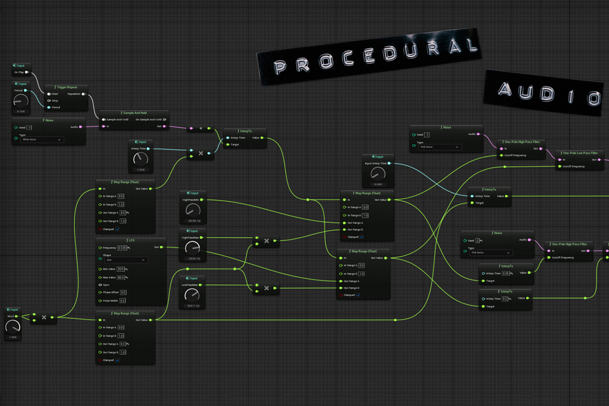Click the 0.100 value box under Period knob
The image size is (609, 406).
coord(20,111)
